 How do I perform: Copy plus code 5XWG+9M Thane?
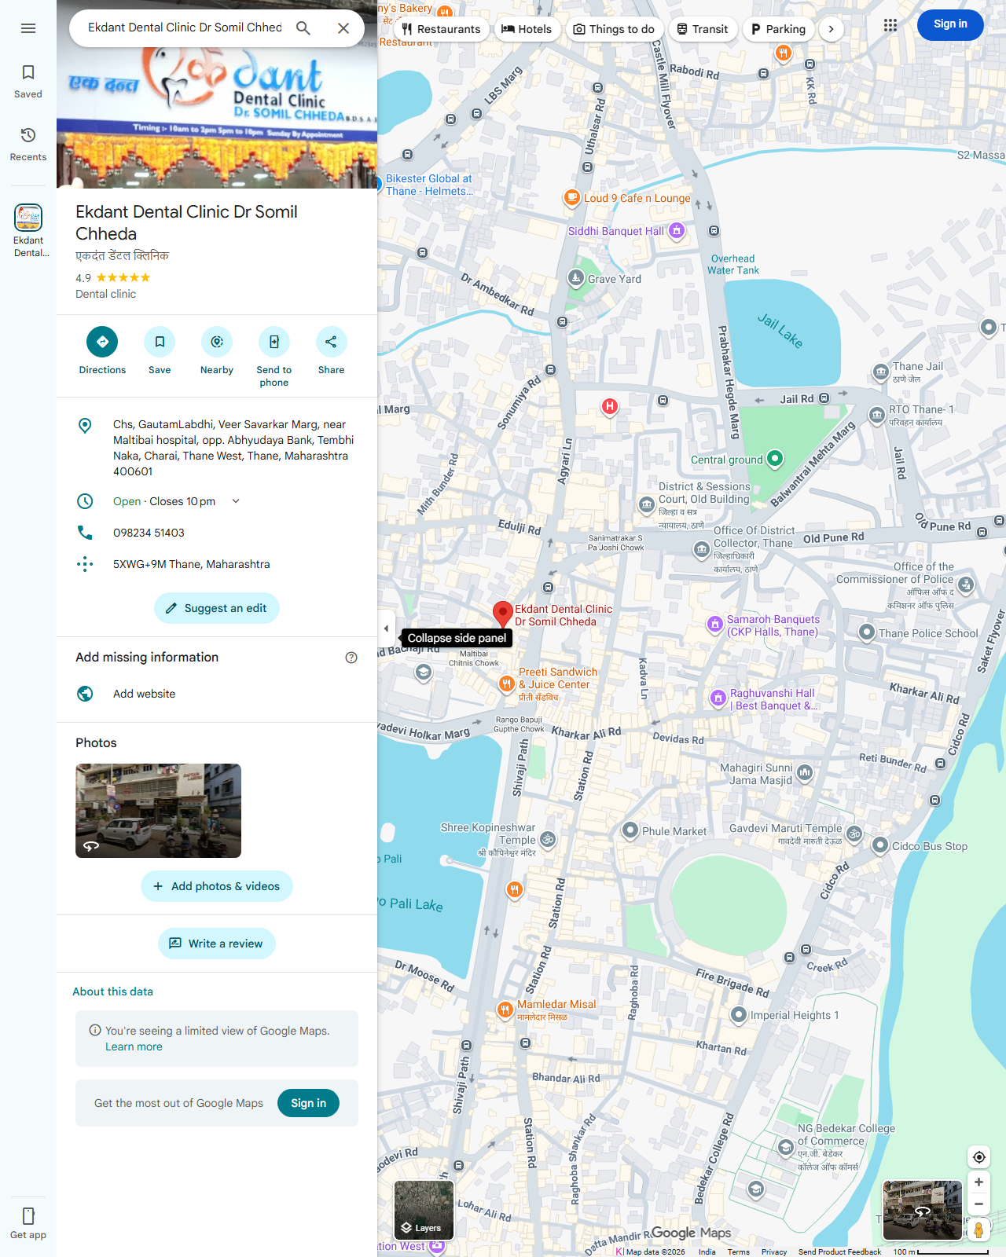[x=217, y=564]
